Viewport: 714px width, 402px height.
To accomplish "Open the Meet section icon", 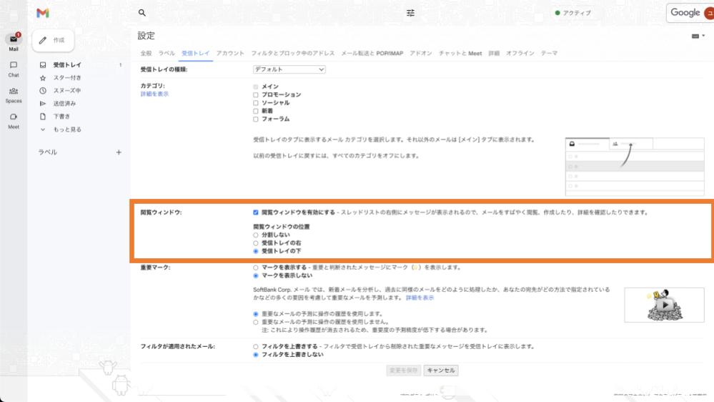I will pyautogui.click(x=14, y=117).
